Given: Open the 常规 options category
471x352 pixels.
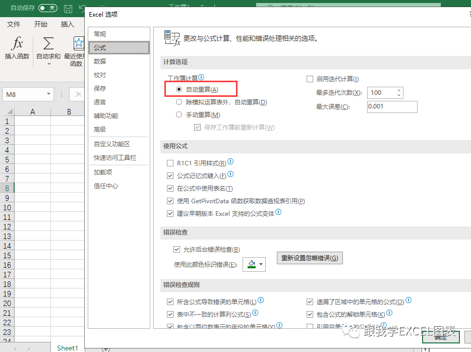Looking at the screenshot, I should pyautogui.click(x=119, y=34).
